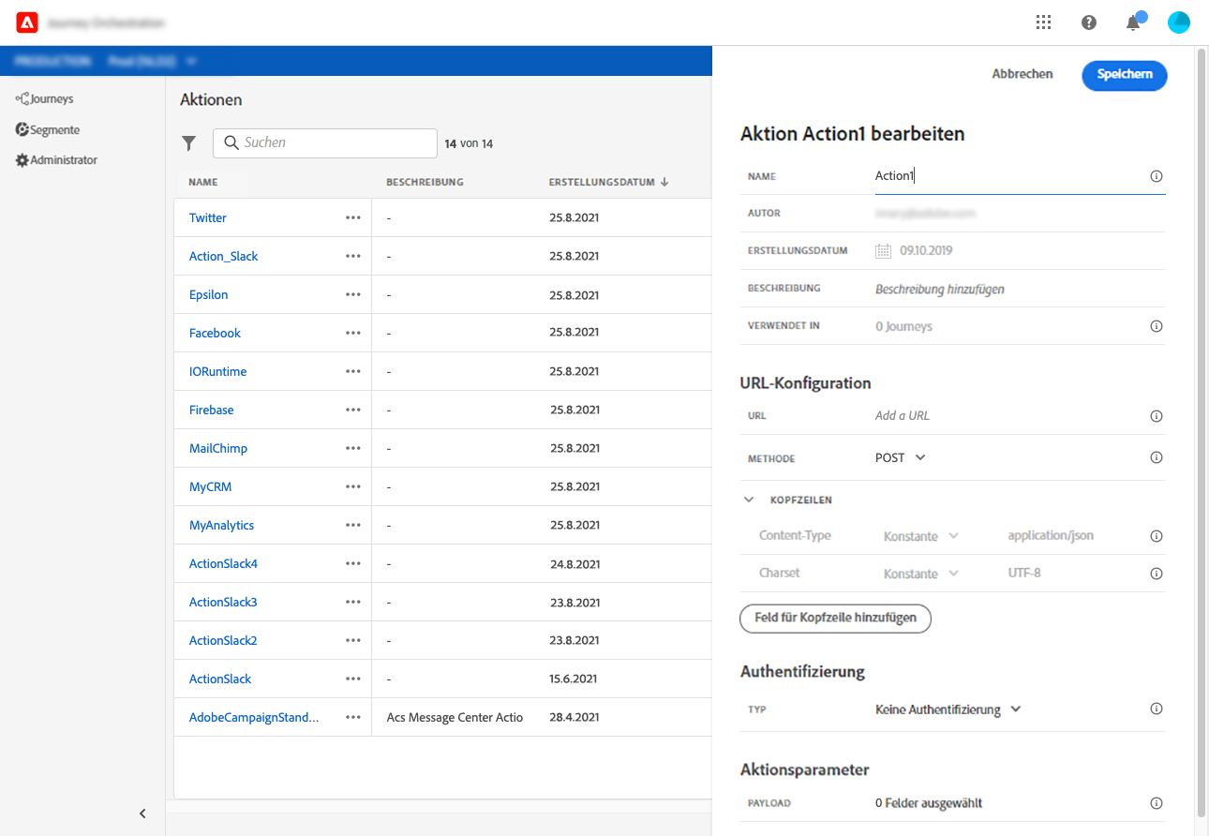Screen dimensions: 1209x836
Task: Show info icon for Charset header
Action: pyautogui.click(x=1157, y=574)
